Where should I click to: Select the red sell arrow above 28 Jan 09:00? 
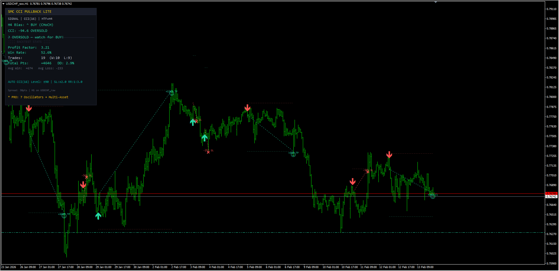(x=83, y=185)
